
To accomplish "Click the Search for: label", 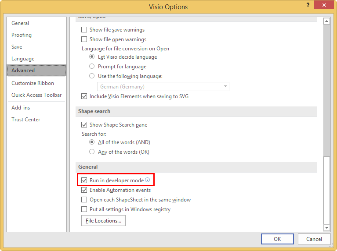I will point(94,134).
